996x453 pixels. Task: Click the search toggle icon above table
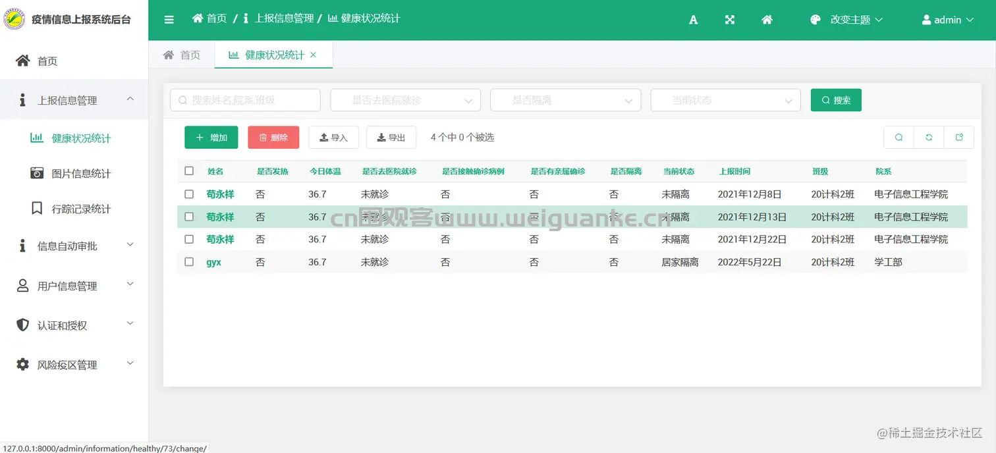(x=899, y=137)
